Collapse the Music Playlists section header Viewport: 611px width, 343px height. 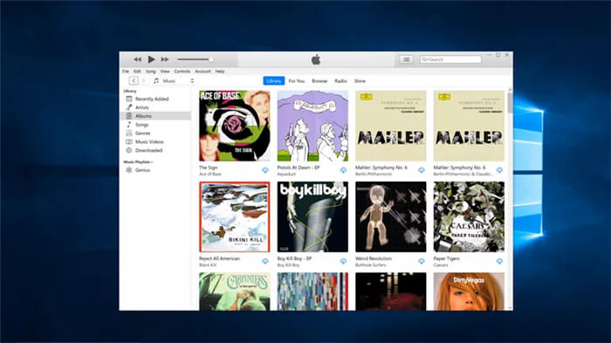138,161
